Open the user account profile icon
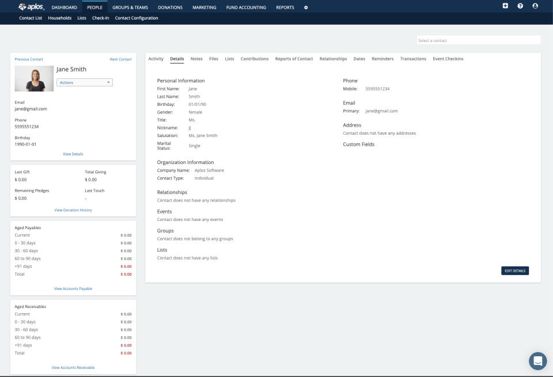The image size is (553, 377). [535, 6]
